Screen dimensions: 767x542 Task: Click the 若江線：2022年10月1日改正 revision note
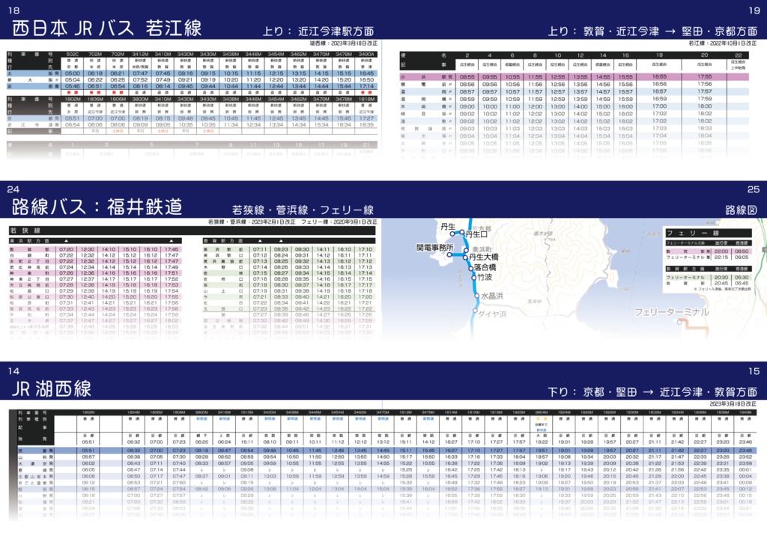(723, 43)
